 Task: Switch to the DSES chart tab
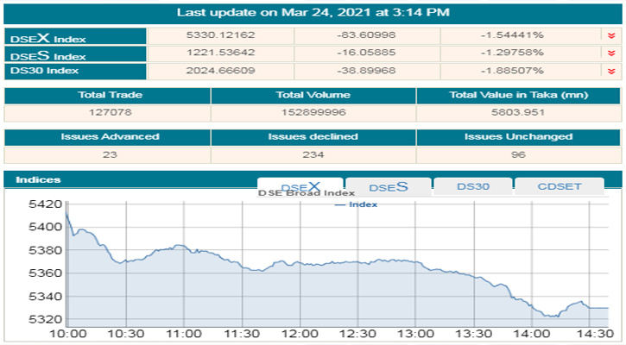point(387,186)
